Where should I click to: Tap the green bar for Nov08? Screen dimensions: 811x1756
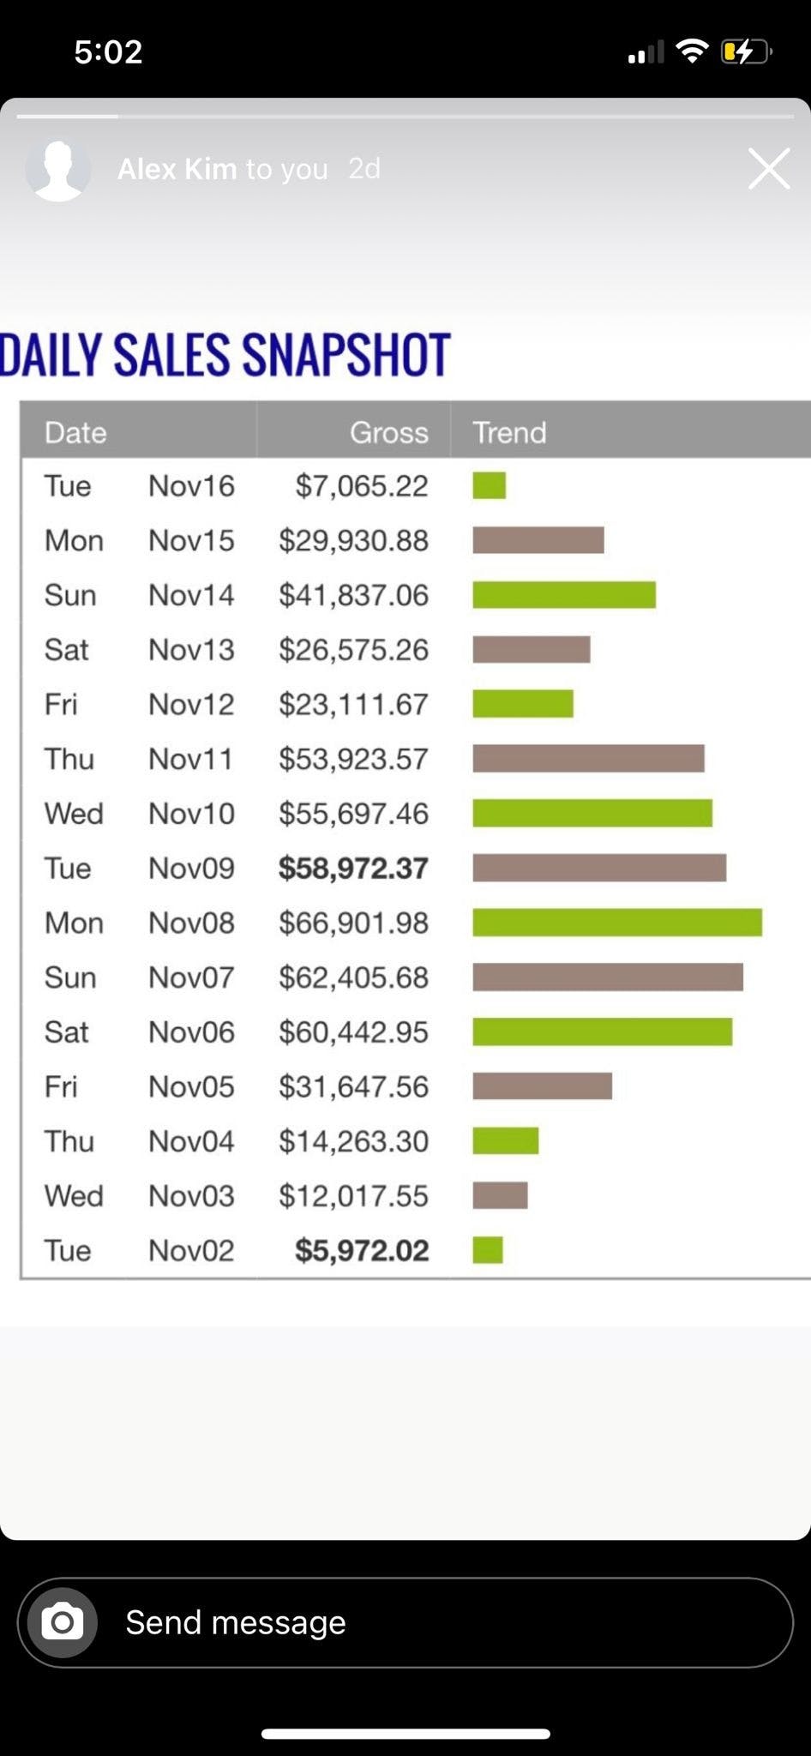click(616, 923)
